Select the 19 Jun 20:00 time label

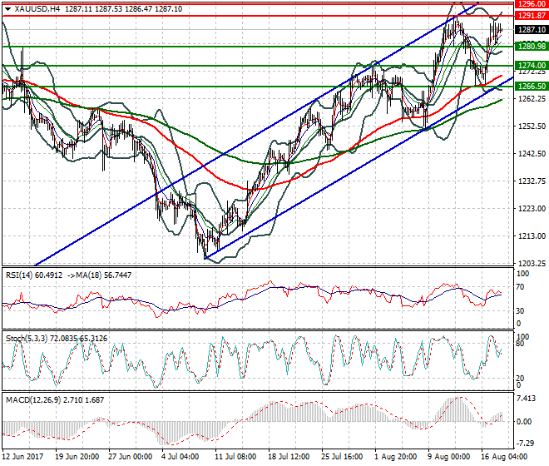coord(77,457)
